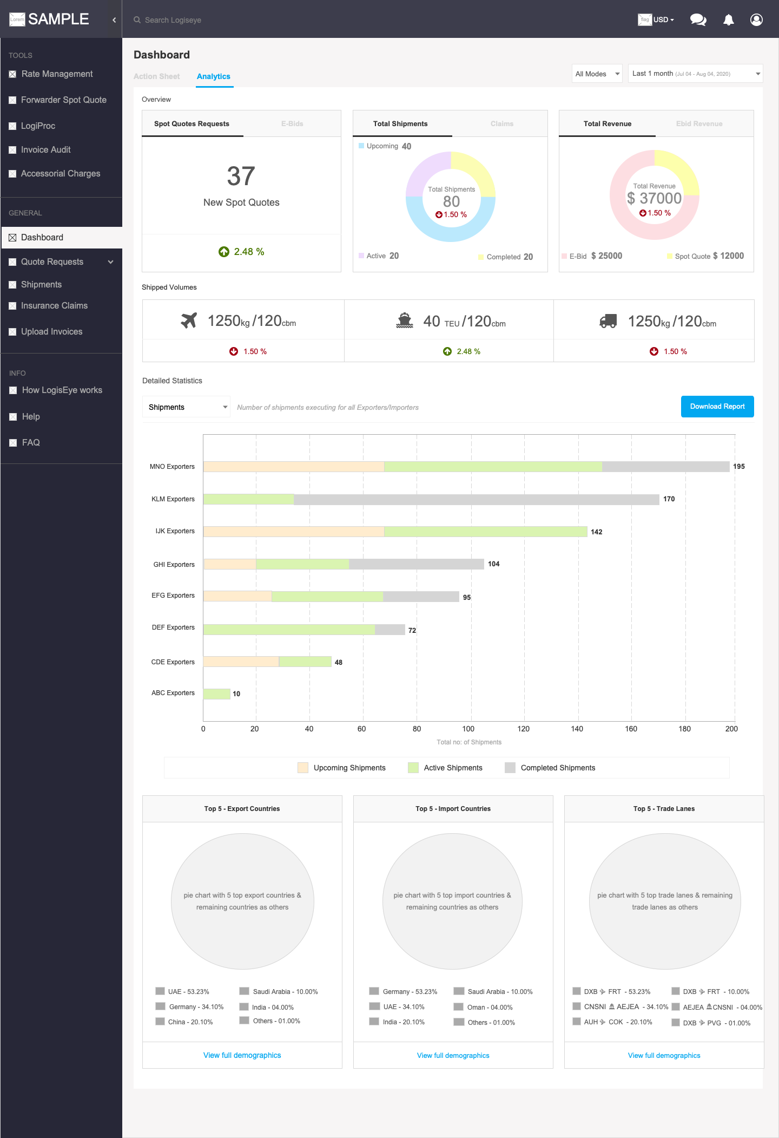Click the Download Report button
This screenshot has width=779, height=1138.
(x=717, y=407)
